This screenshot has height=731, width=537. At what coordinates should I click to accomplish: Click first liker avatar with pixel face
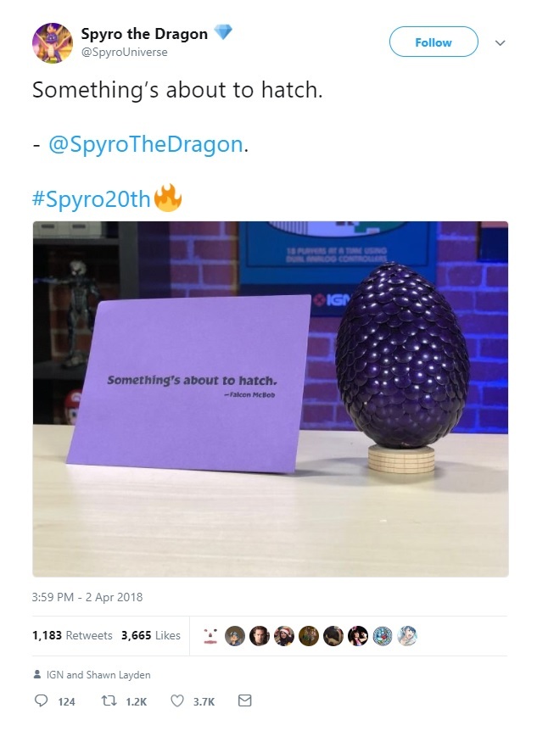pos(210,636)
